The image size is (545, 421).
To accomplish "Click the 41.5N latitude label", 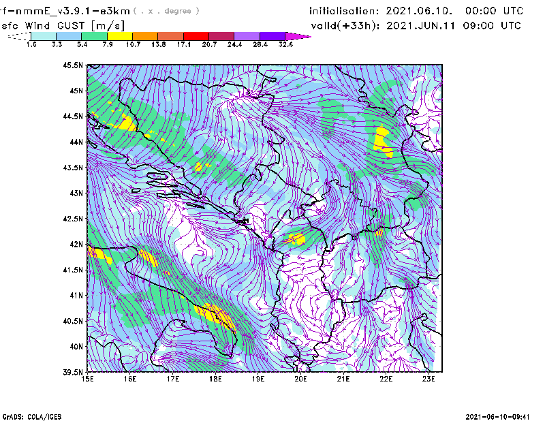I will coord(73,270).
